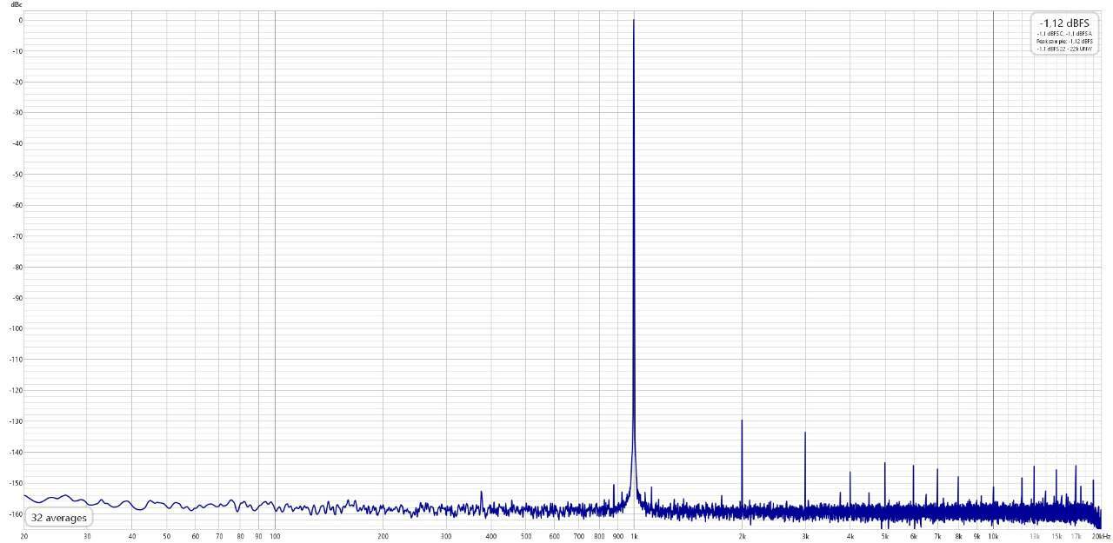This screenshot has width=1113, height=543.
Task: Click the tall 1 kHz fundamental peak
Action: [x=633, y=261]
